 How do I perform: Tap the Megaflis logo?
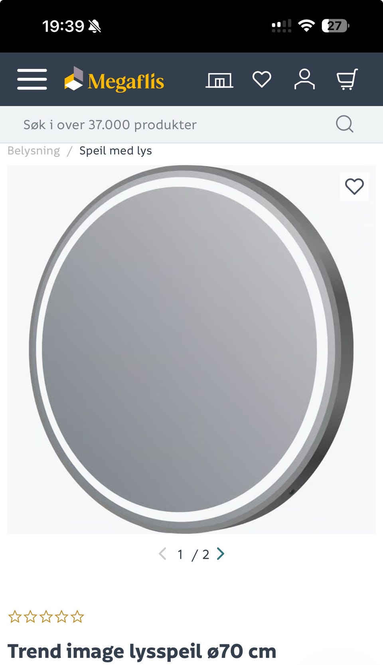click(114, 79)
